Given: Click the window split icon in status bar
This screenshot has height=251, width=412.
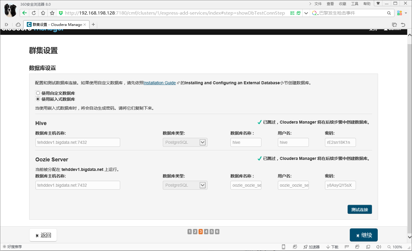Looking at the screenshot, I should (x=368, y=247).
